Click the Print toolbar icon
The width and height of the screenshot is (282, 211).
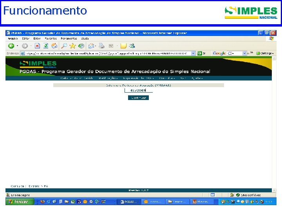101,46
